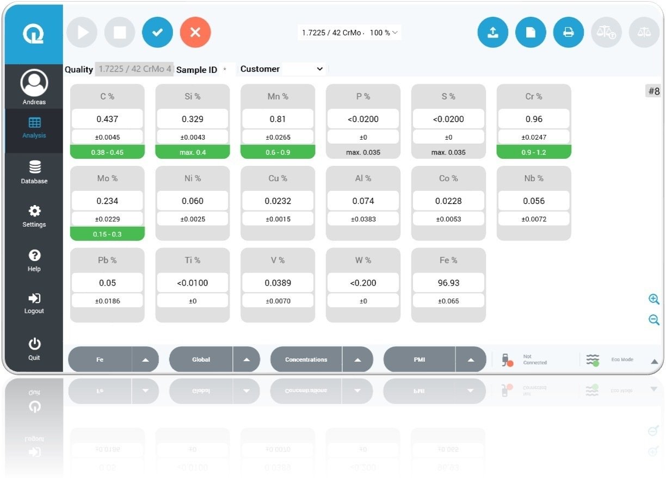Click the plain balance scale icon
The image size is (666, 478).
644,33
